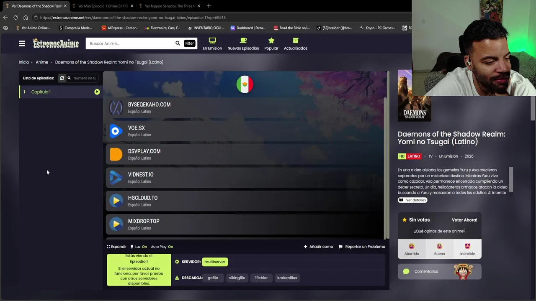The width and height of the screenshot is (536, 301).
Task: Click the Inicio breadcrumb link
Action: tap(23, 62)
